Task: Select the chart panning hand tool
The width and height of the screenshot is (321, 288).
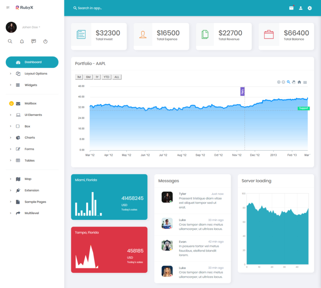Action: [x=293, y=82]
